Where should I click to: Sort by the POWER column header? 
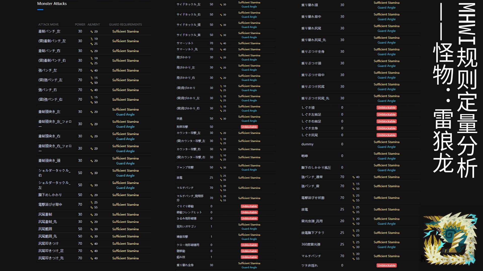[x=80, y=24]
